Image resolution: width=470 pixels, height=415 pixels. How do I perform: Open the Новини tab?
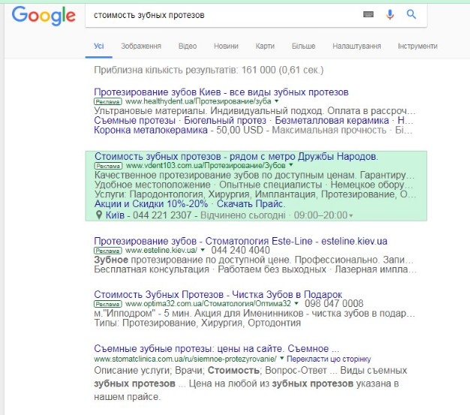(x=226, y=46)
